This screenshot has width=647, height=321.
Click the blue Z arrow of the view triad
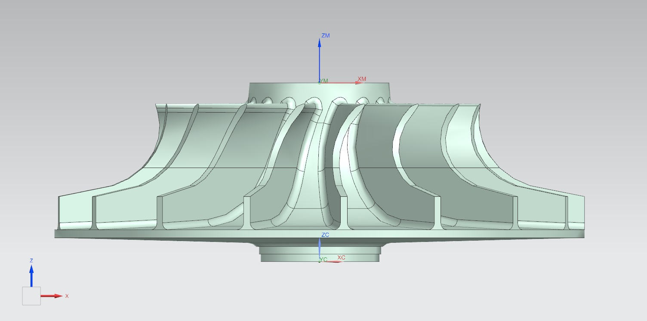click(x=31, y=275)
